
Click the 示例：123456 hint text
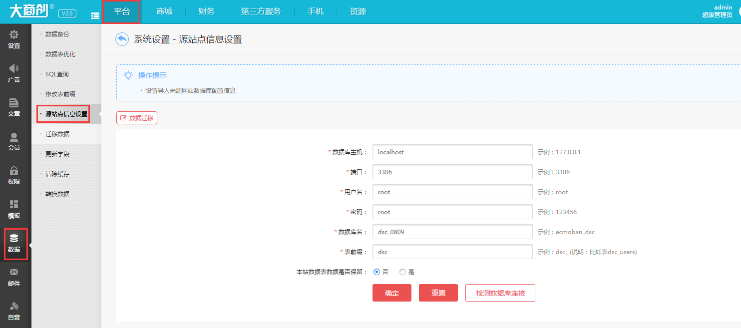pyautogui.click(x=557, y=212)
